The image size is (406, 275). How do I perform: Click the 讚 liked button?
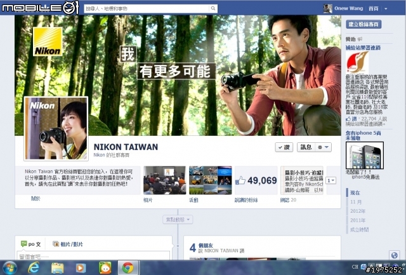(x=284, y=147)
